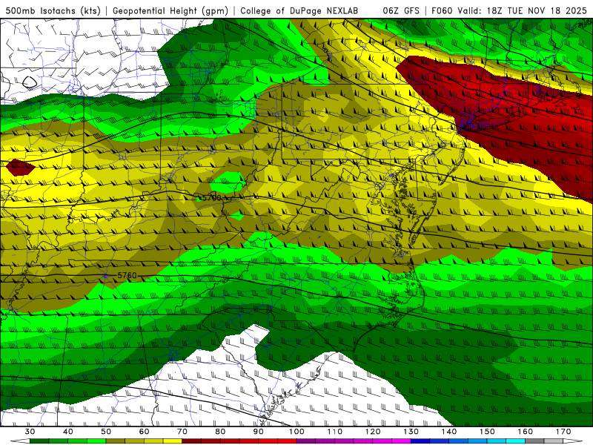The image size is (593, 445).
Task: Click the 120 knot legend label
Action: [373, 432]
